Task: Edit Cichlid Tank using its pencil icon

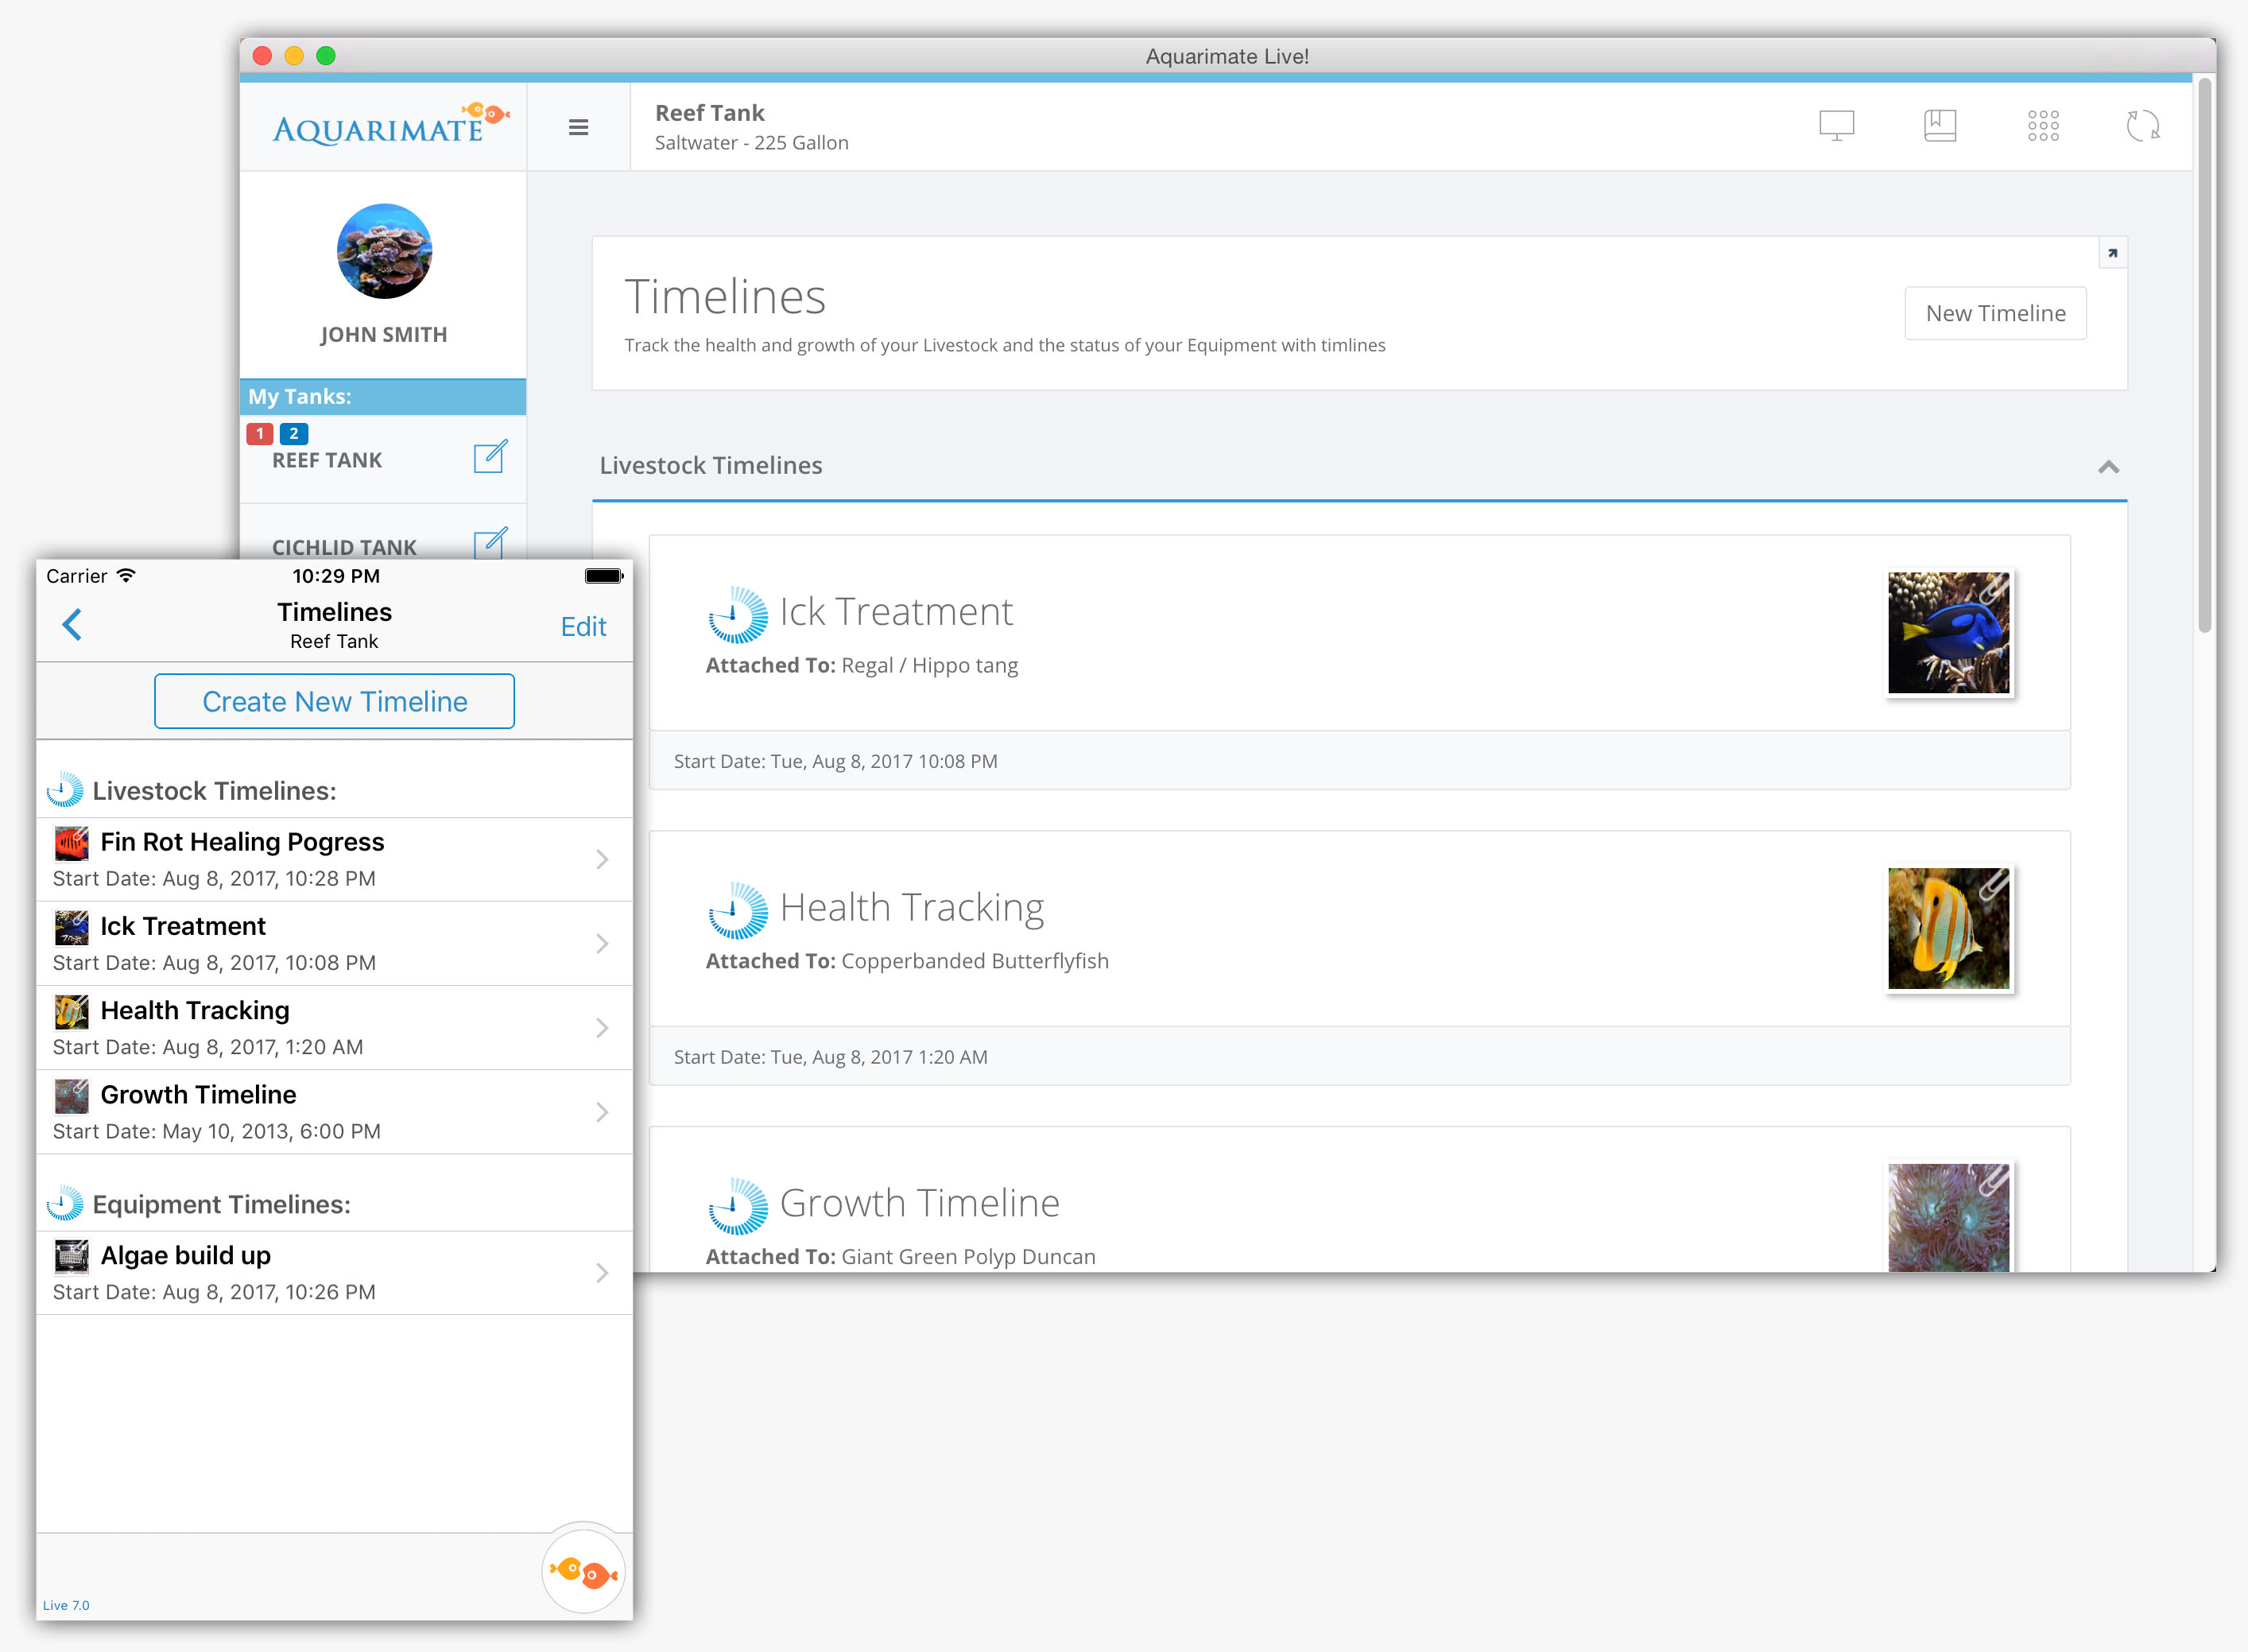Action: tap(490, 543)
